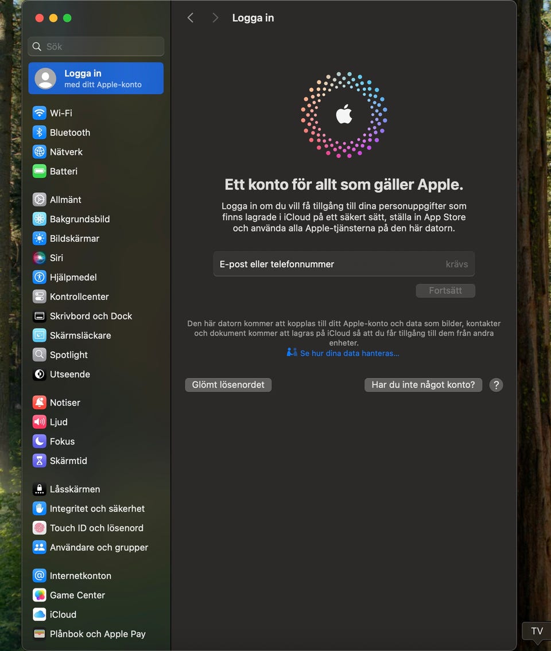Image resolution: width=551 pixels, height=651 pixels.
Task: Select Bildskärmar sun icon
Action: pyautogui.click(x=40, y=238)
